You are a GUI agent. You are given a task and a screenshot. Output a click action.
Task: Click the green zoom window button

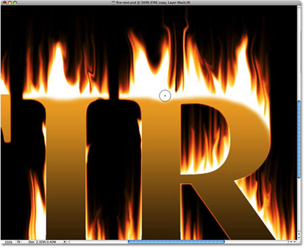coord(15,3)
